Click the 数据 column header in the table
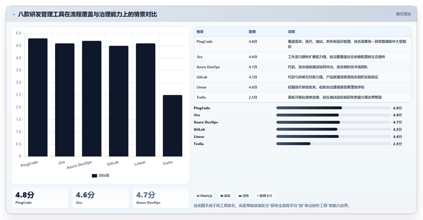 tap(252, 32)
